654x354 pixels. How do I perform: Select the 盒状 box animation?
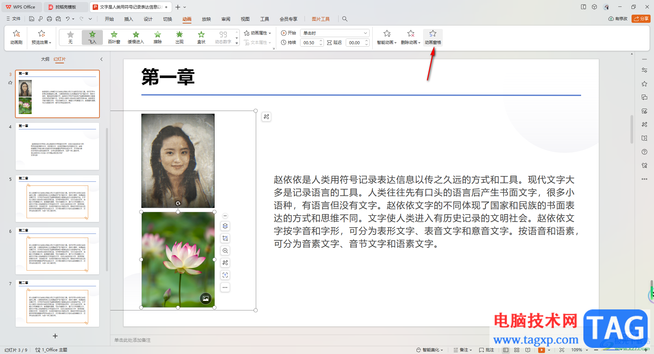point(201,37)
